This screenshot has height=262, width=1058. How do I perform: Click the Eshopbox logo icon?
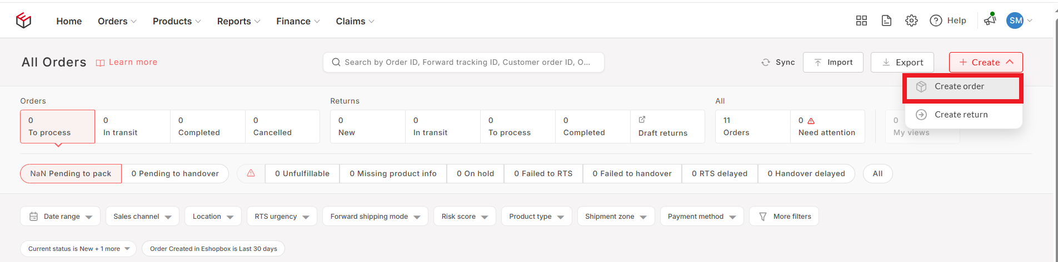point(23,21)
